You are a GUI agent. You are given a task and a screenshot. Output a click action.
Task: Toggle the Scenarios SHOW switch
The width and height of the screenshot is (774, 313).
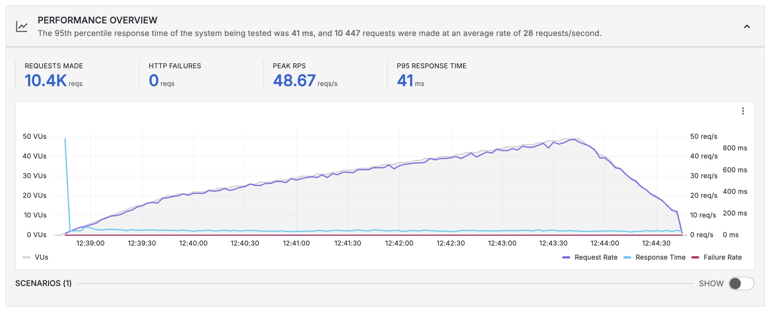point(741,284)
